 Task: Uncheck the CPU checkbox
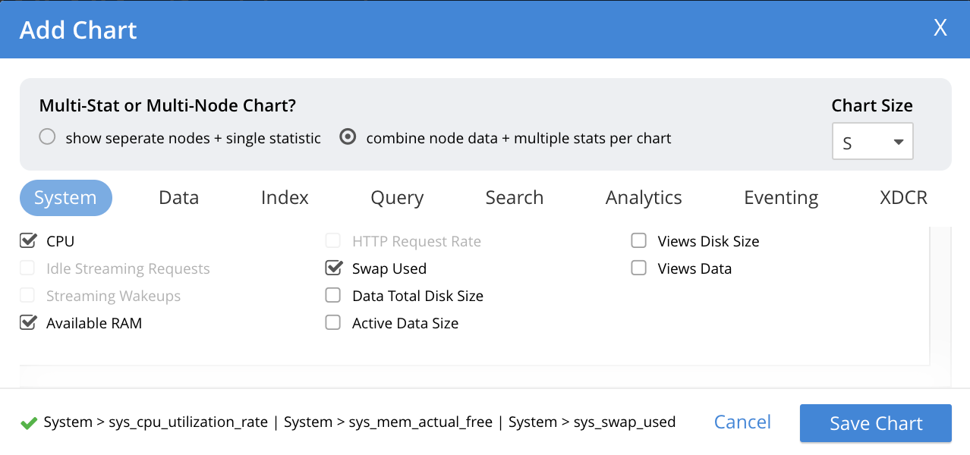(28, 241)
